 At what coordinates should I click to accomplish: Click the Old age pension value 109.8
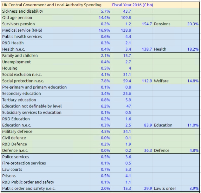coord(122,18)
